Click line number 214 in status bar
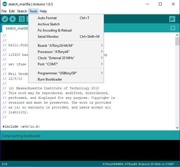This screenshot has width=180, height=167. click(5, 164)
